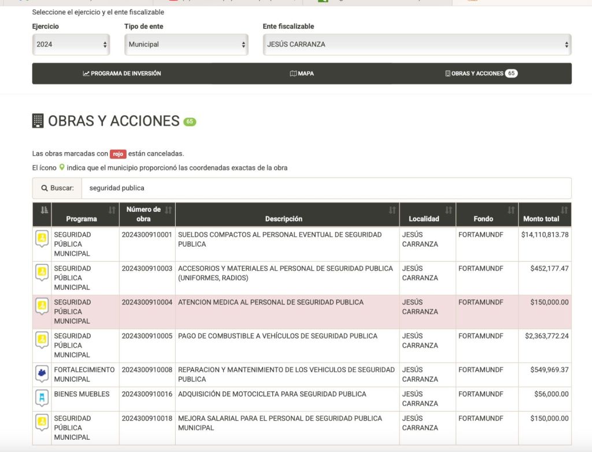Click the program icon for obra 2024300910001
This screenshot has height=452, width=592.
42,238
